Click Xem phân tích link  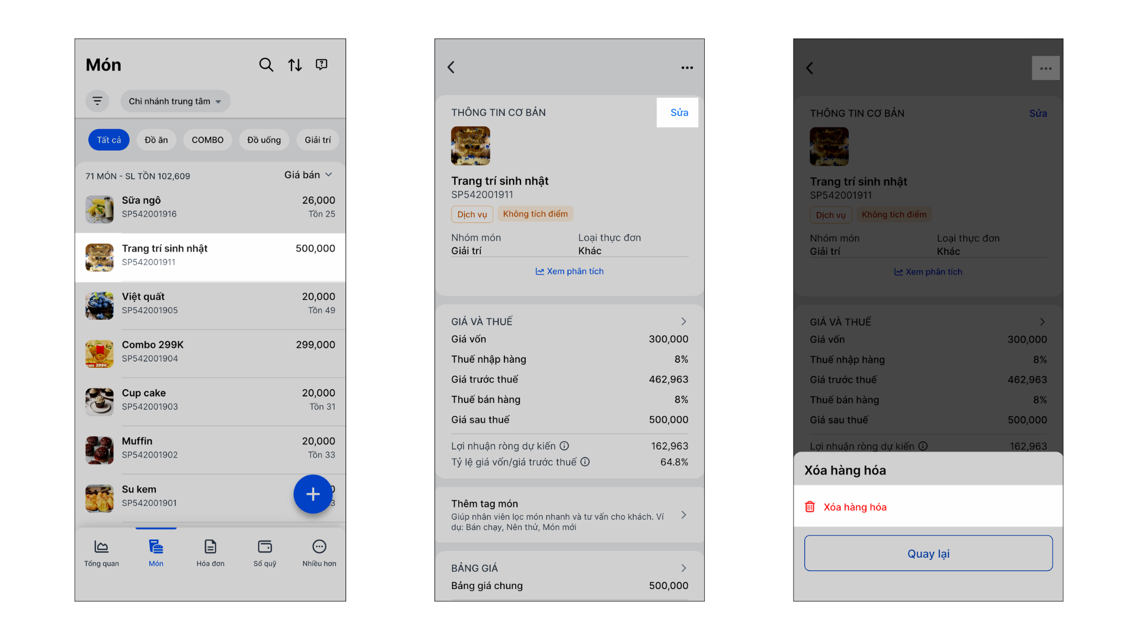pyautogui.click(x=570, y=271)
